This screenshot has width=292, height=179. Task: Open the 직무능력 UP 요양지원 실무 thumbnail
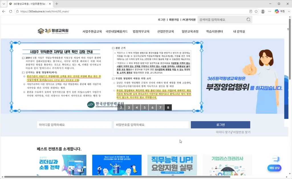coord(172,165)
